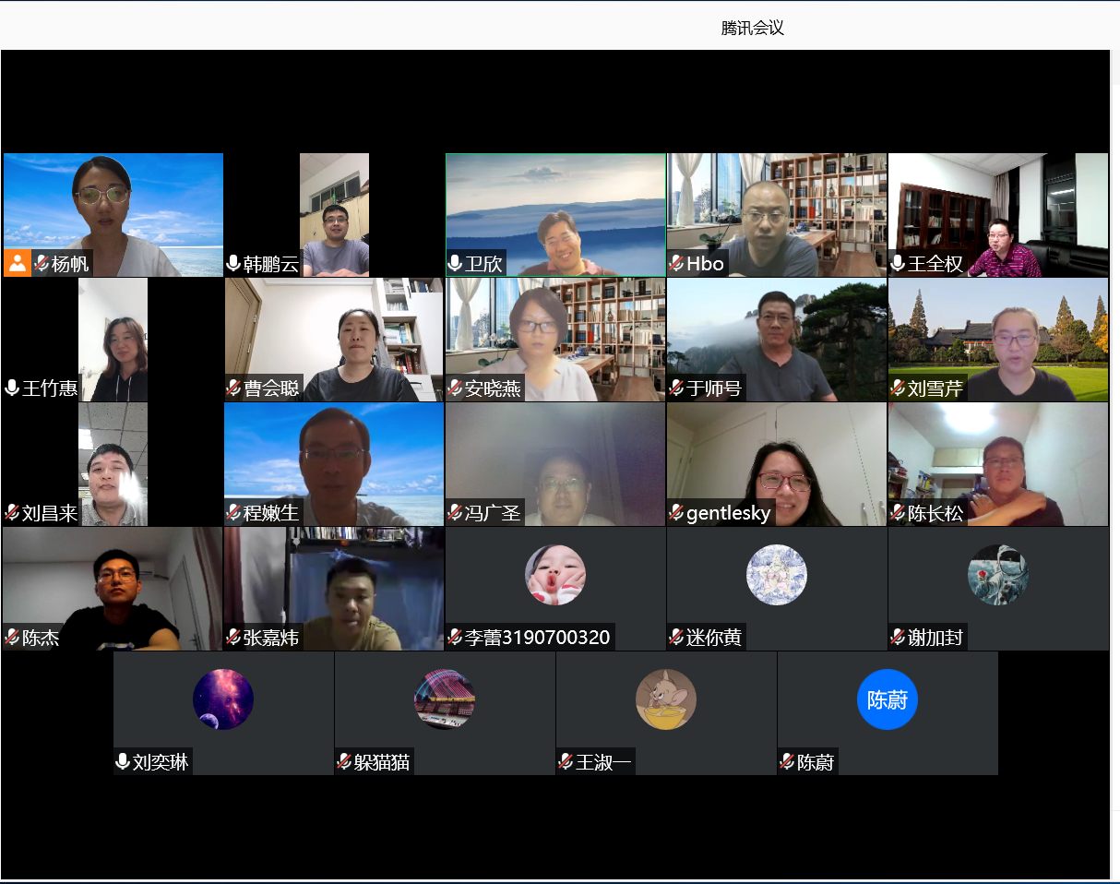
Task: Open 安晓燕's video with bookshelf background
Action: (555, 340)
